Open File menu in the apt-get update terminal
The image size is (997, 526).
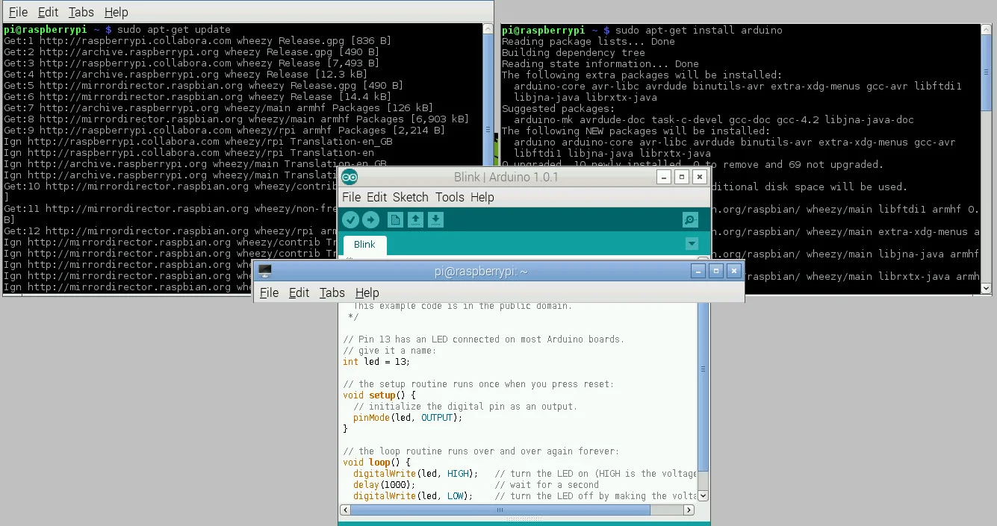pyautogui.click(x=18, y=12)
